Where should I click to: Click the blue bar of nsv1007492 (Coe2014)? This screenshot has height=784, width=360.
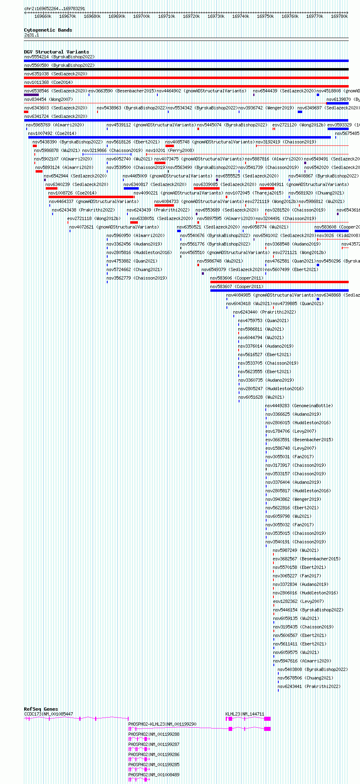pyautogui.click(x=180, y=137)
